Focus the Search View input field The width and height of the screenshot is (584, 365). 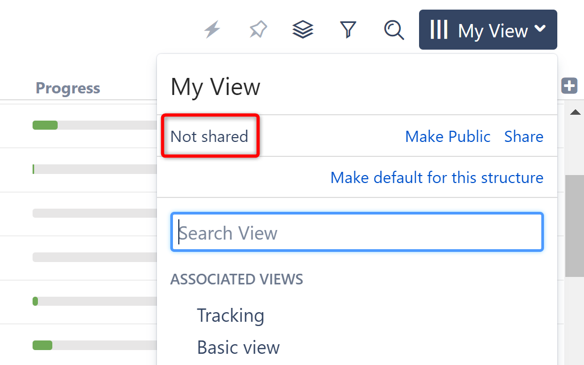[357, 233]
